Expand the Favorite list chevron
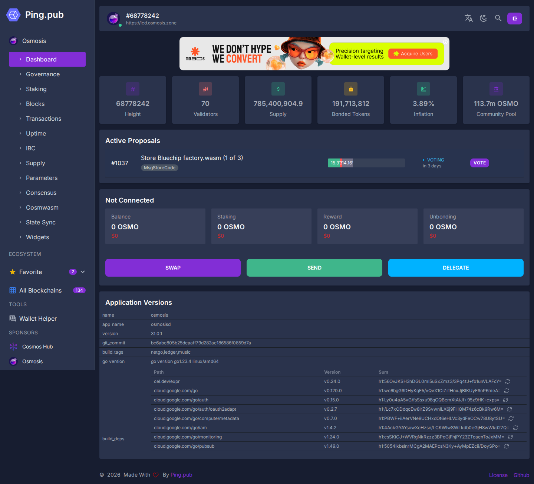The image size is (534, 484). point(83,272)
